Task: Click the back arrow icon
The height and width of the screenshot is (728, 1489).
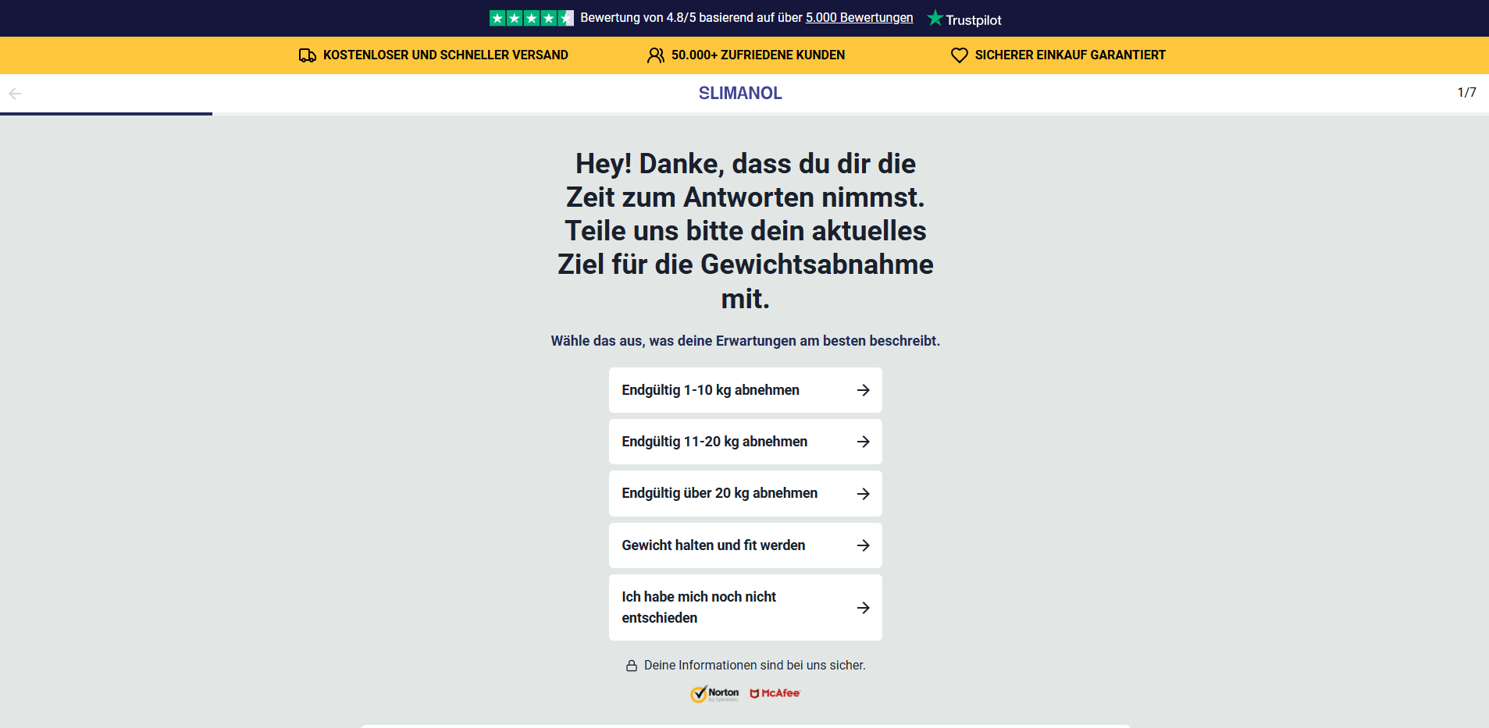Action: (x=15, y=94)
